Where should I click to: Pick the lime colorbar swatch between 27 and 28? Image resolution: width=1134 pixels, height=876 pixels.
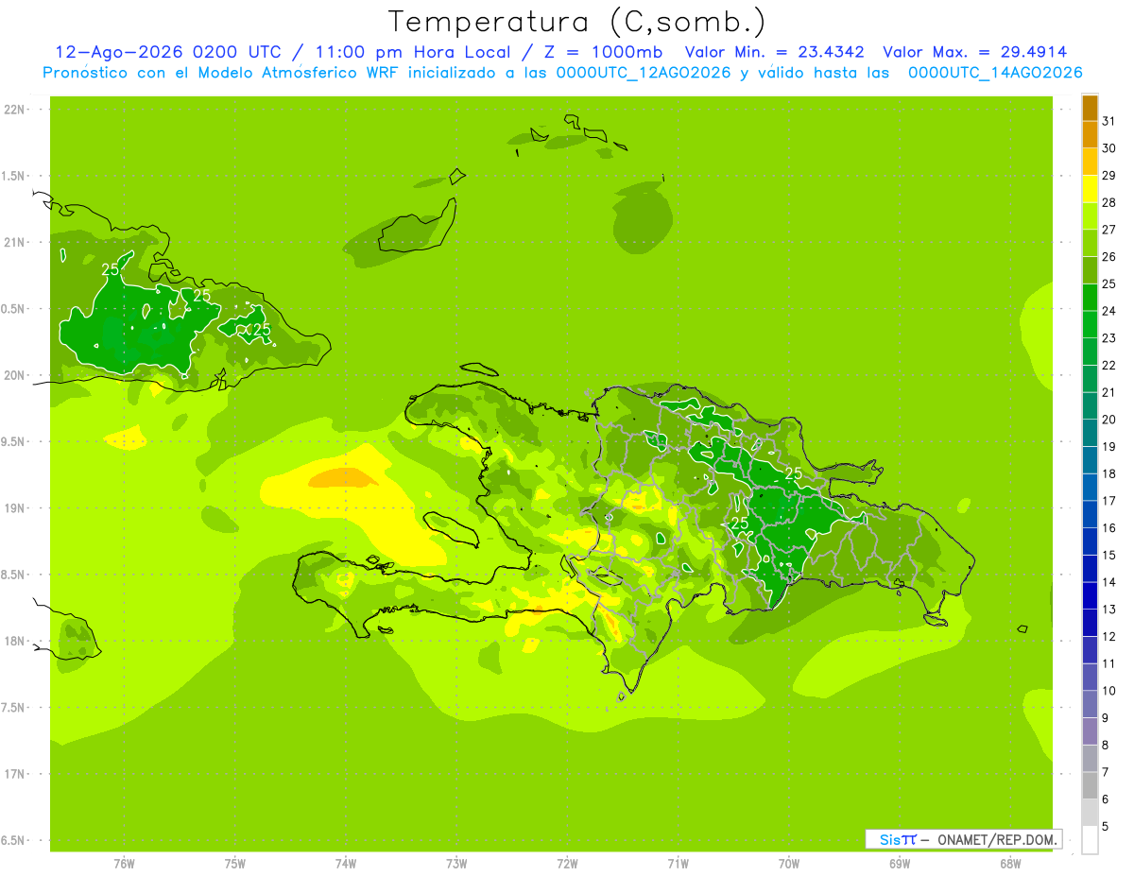point(1090,216)
